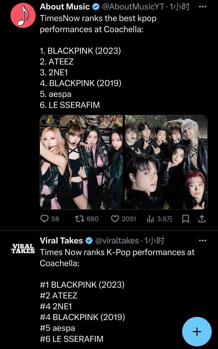
Task: Repost the About Music tweet
Action: point(79,219)
